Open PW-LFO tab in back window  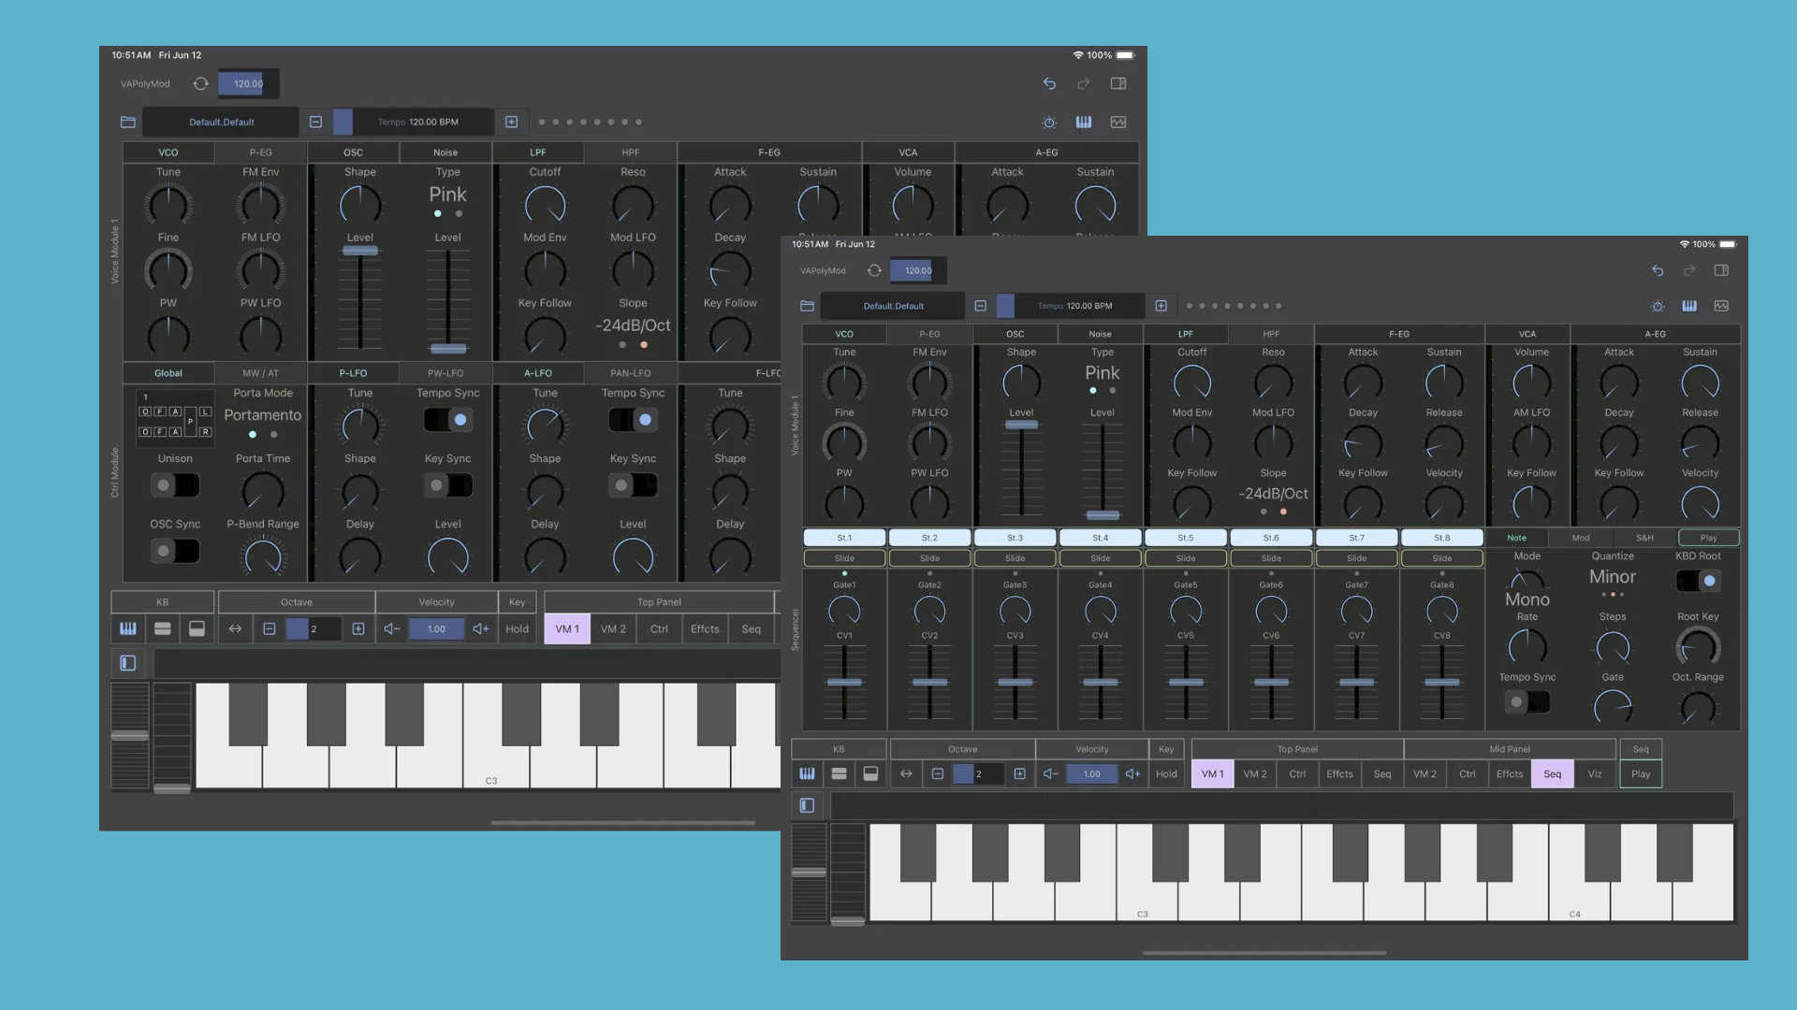[446, 373]
